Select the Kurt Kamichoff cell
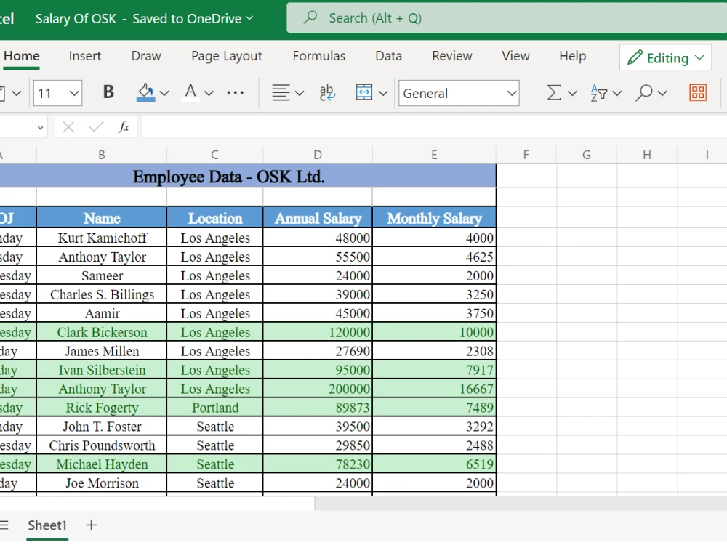727x545 pixels. point(102,238)
